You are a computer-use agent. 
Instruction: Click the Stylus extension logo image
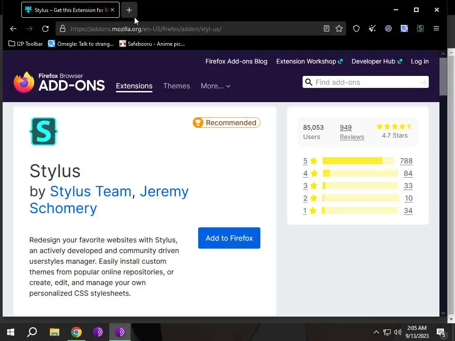point(44,131)
